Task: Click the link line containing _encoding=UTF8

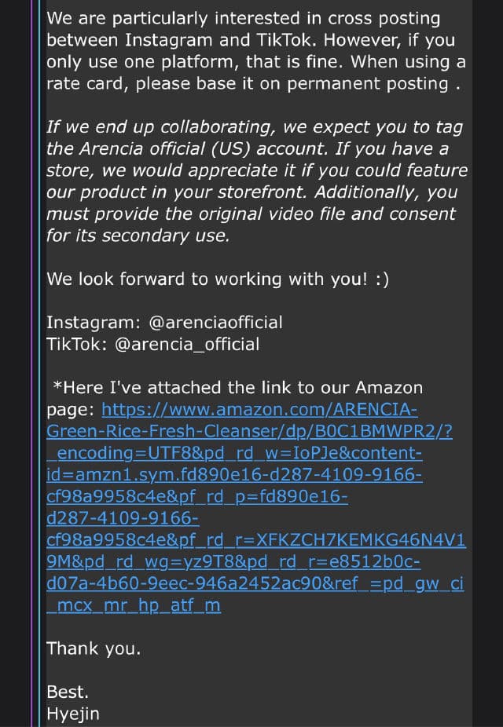Action: pyautogui.click(x=236, y=453)
